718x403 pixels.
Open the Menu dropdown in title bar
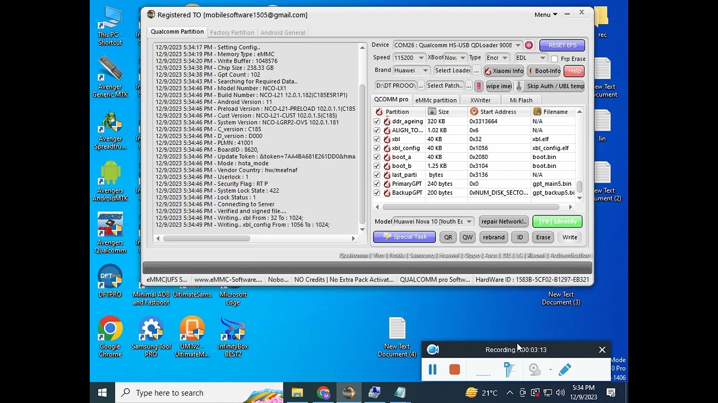point(545,15)
